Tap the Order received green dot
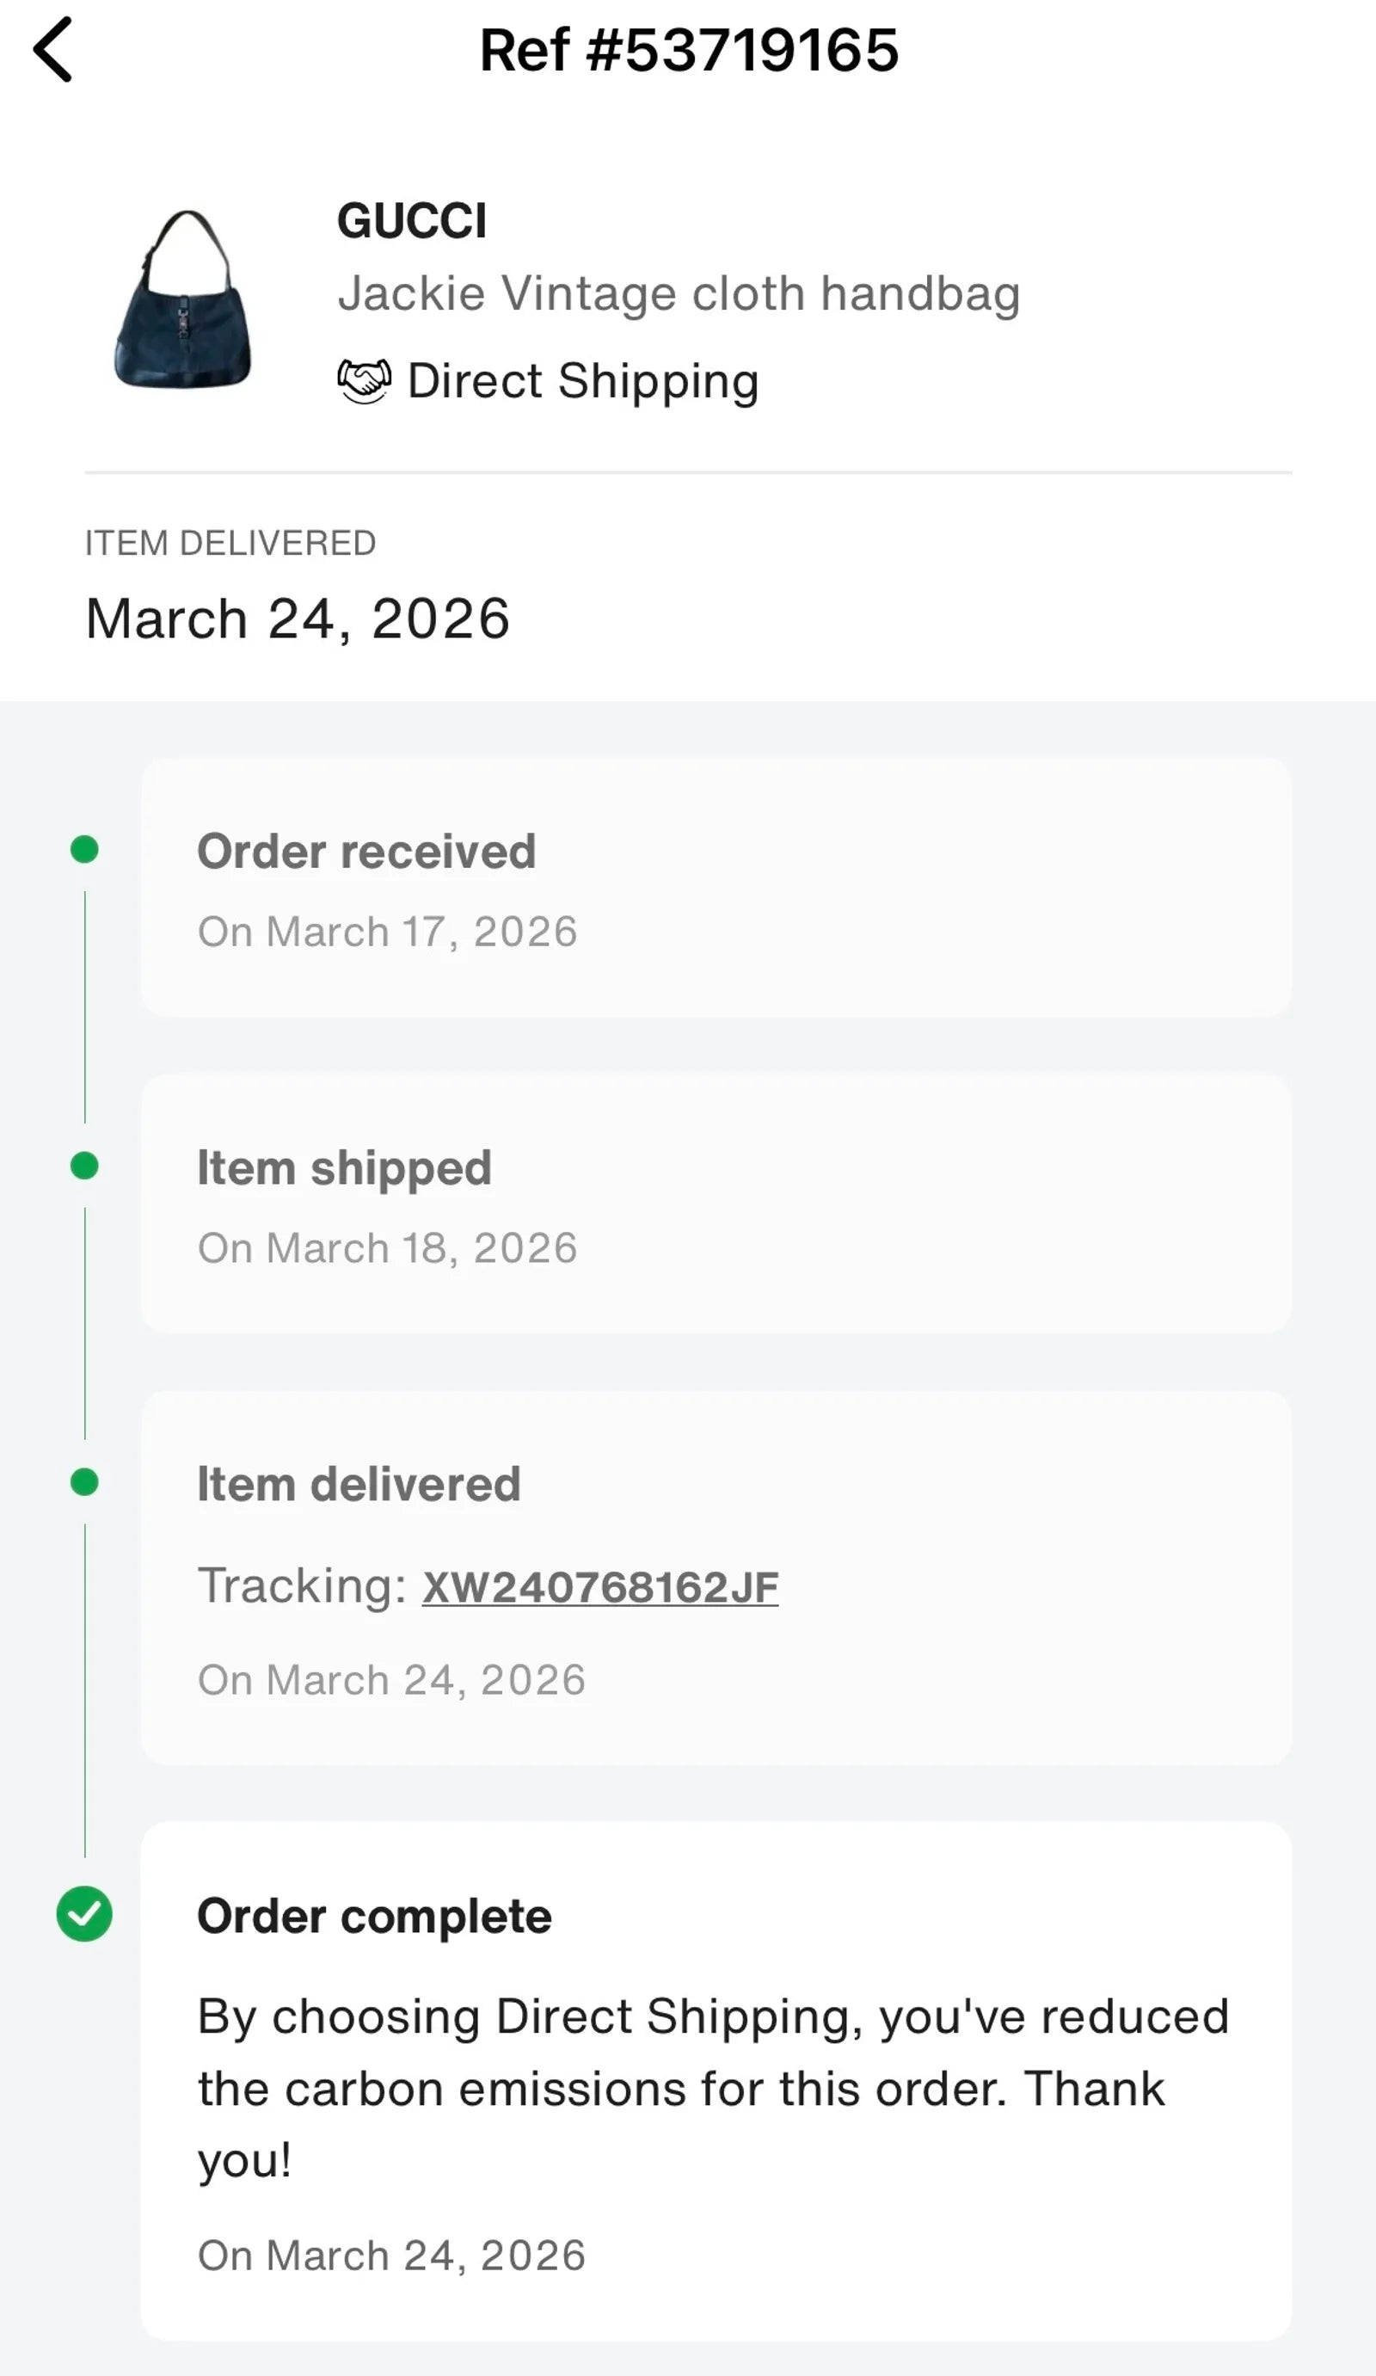The image size is (1376, 2376). click(85, 850)
